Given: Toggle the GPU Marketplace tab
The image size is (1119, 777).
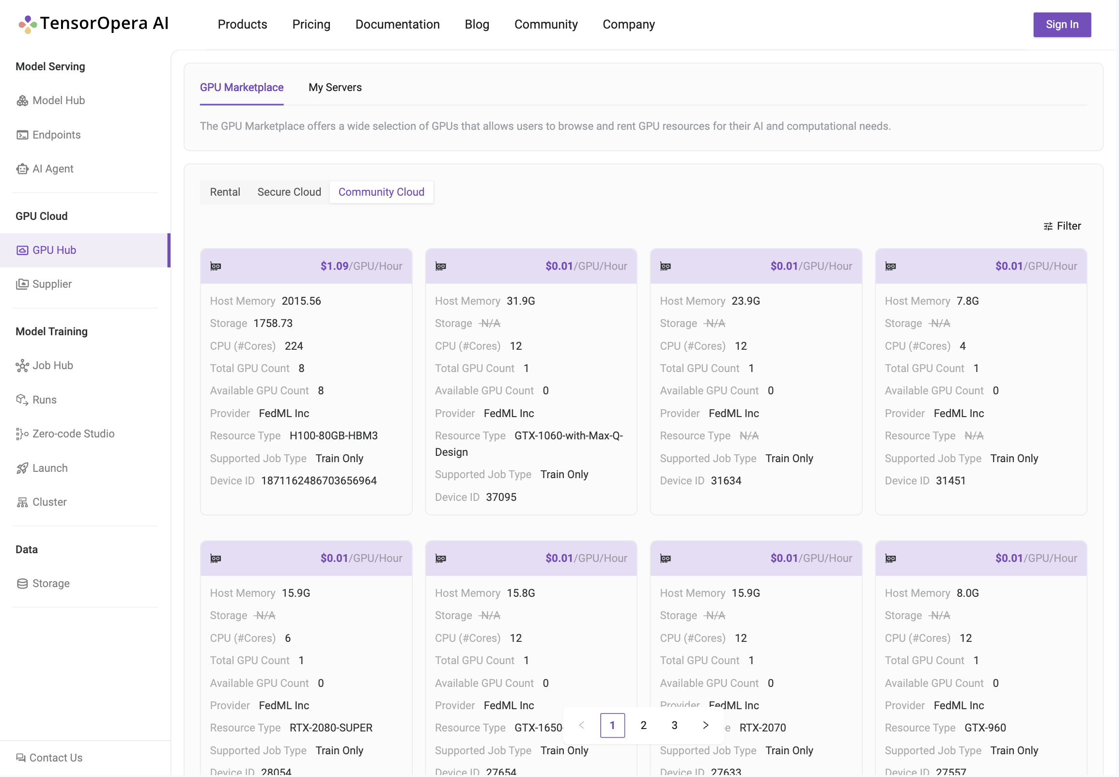Looking at the screenshot, I should click(242, 88).
